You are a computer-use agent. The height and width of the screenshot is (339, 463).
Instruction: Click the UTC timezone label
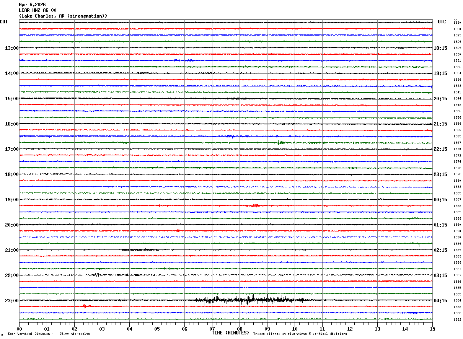[442, 22]
